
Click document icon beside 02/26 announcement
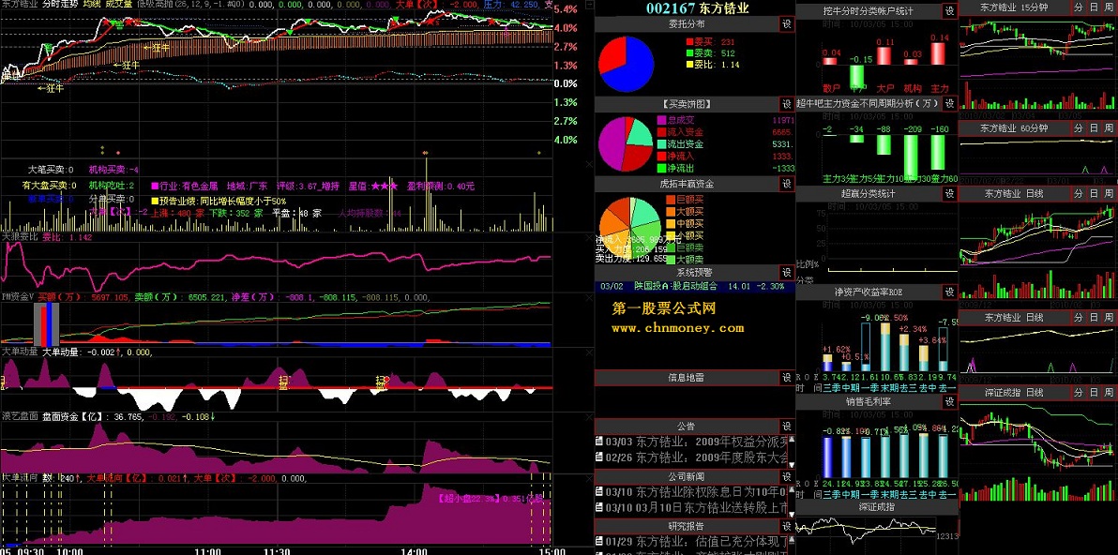click(599, 457)
